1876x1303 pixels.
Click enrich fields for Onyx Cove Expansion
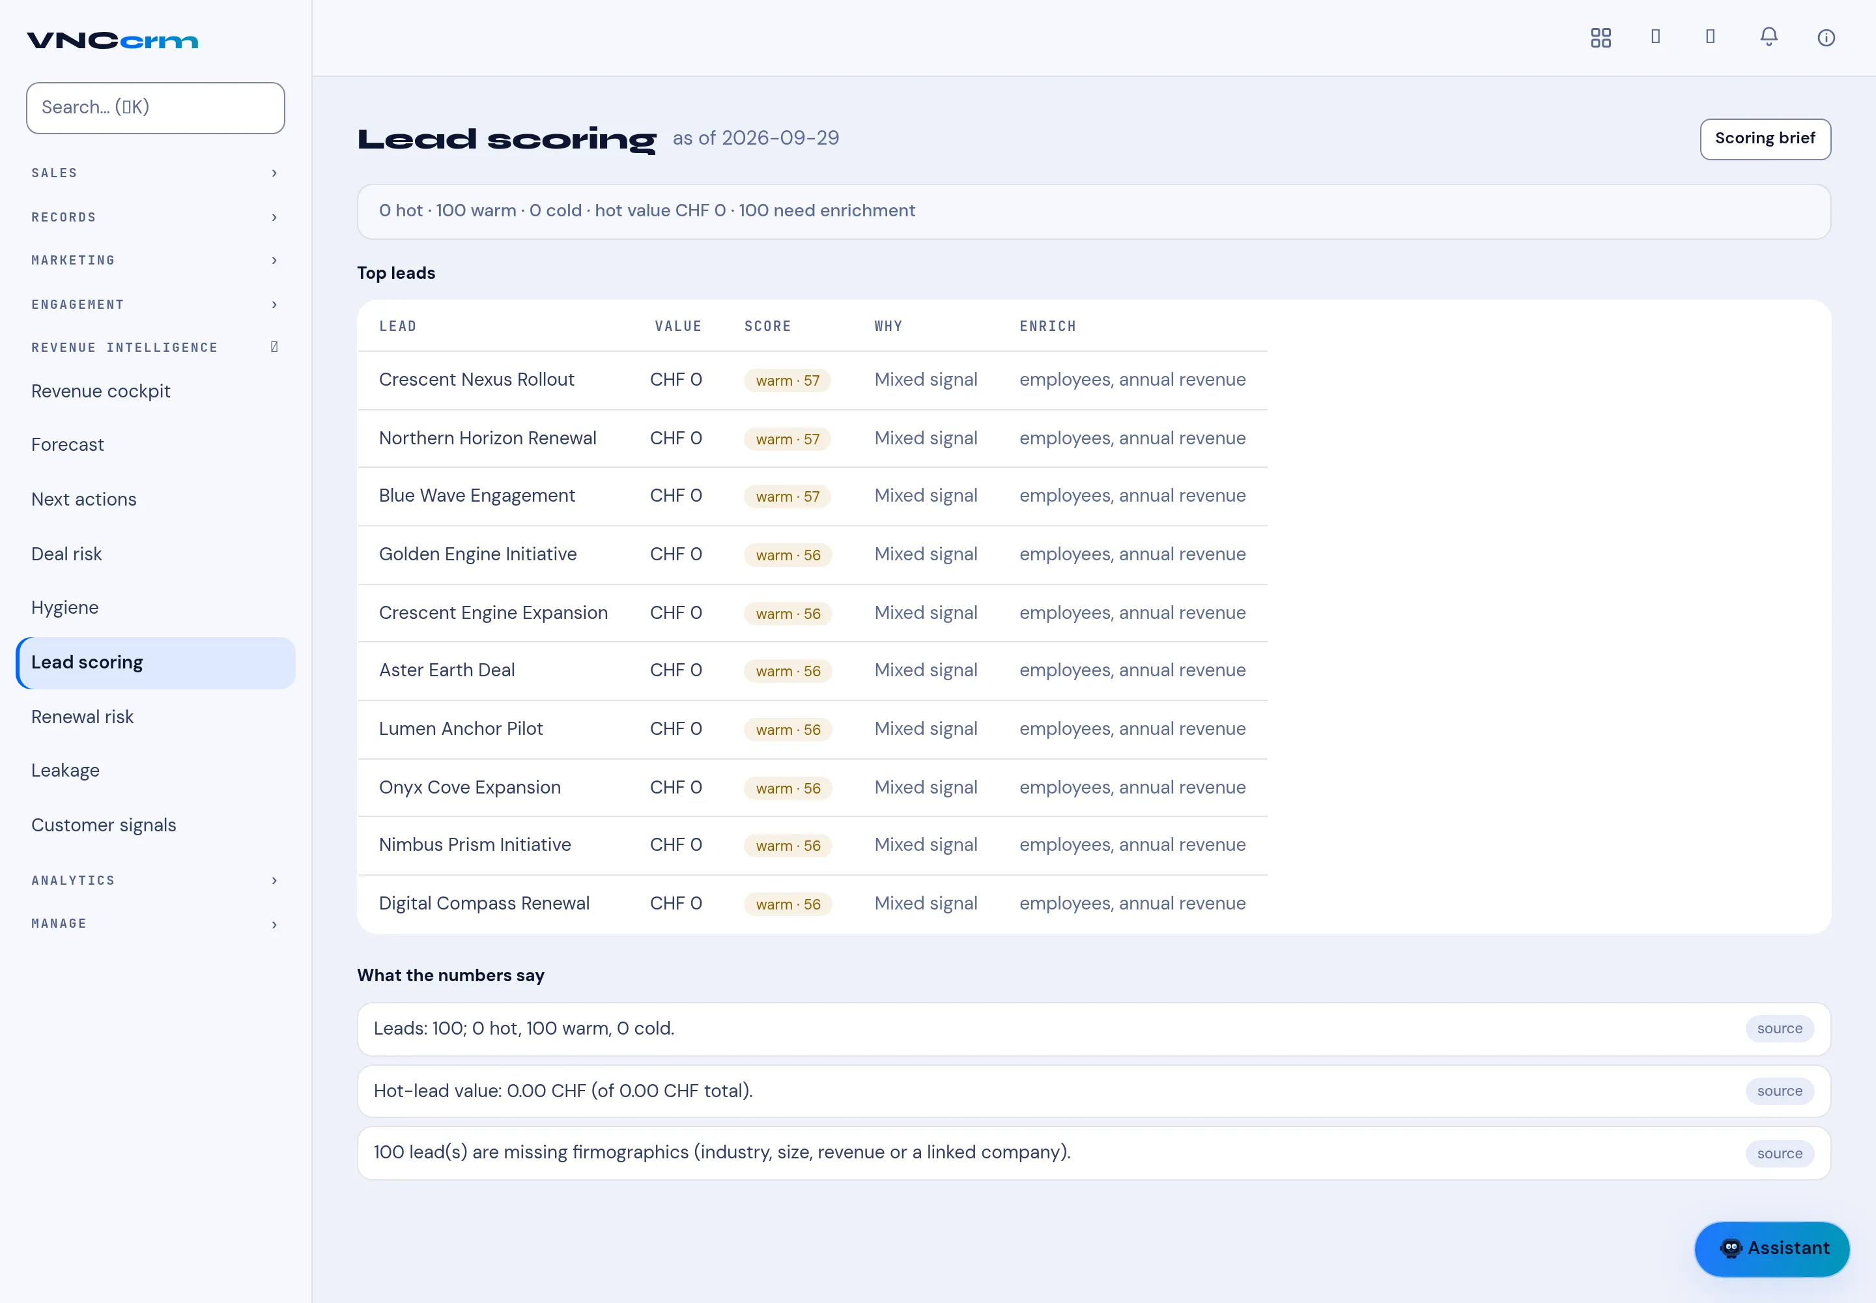(x=1132, y=788)
